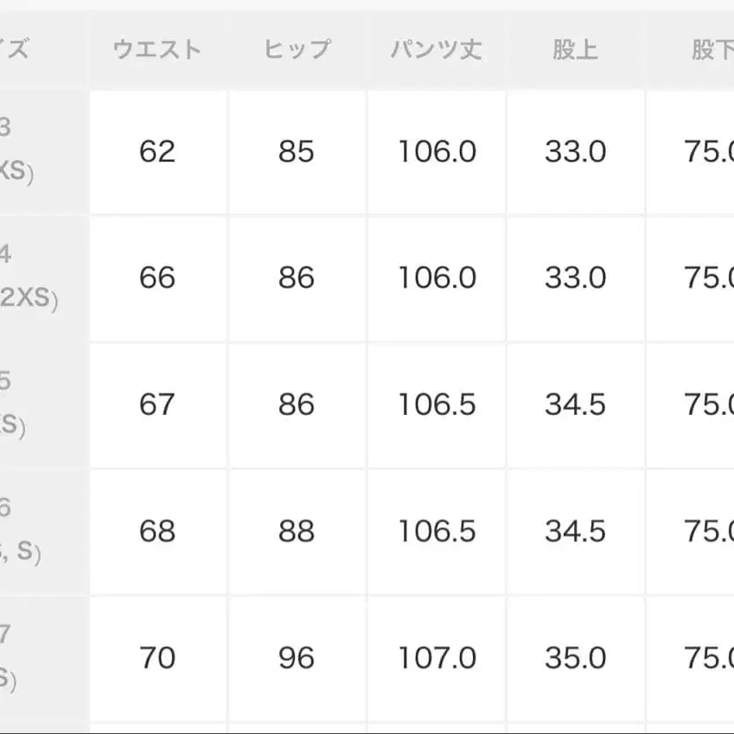Select hip value 85 cell
Screen dimensions: 734x734
click(x=297, y=152)
